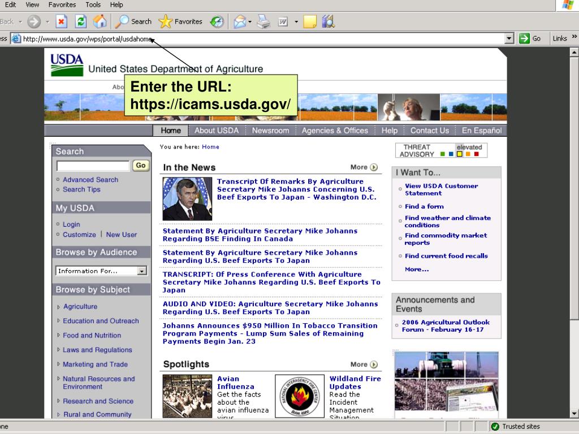Open the Back button history dropdown
The width and height of the screenshot is (579, 434).
(x=20, y=21)
